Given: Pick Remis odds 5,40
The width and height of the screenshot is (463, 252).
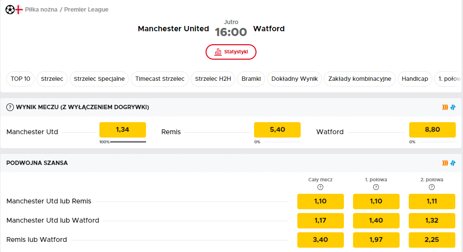Looking at the screenshot, I should pos(277,130).
